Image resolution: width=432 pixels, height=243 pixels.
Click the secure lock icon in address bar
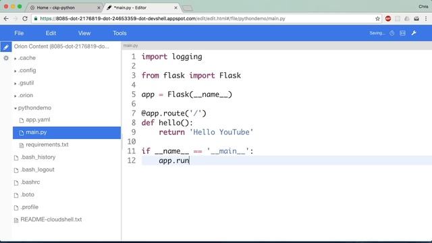pyautogui.click(x=36, y=18)
